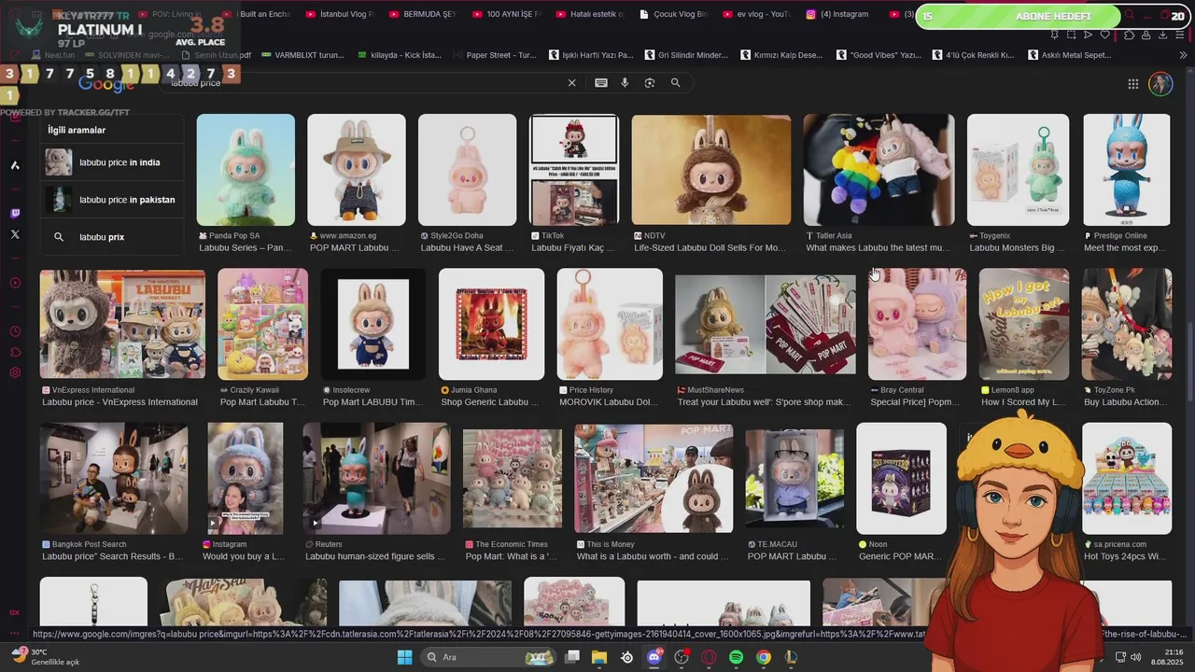Launch File Explorer from the taskbar

tap(599, 657)
